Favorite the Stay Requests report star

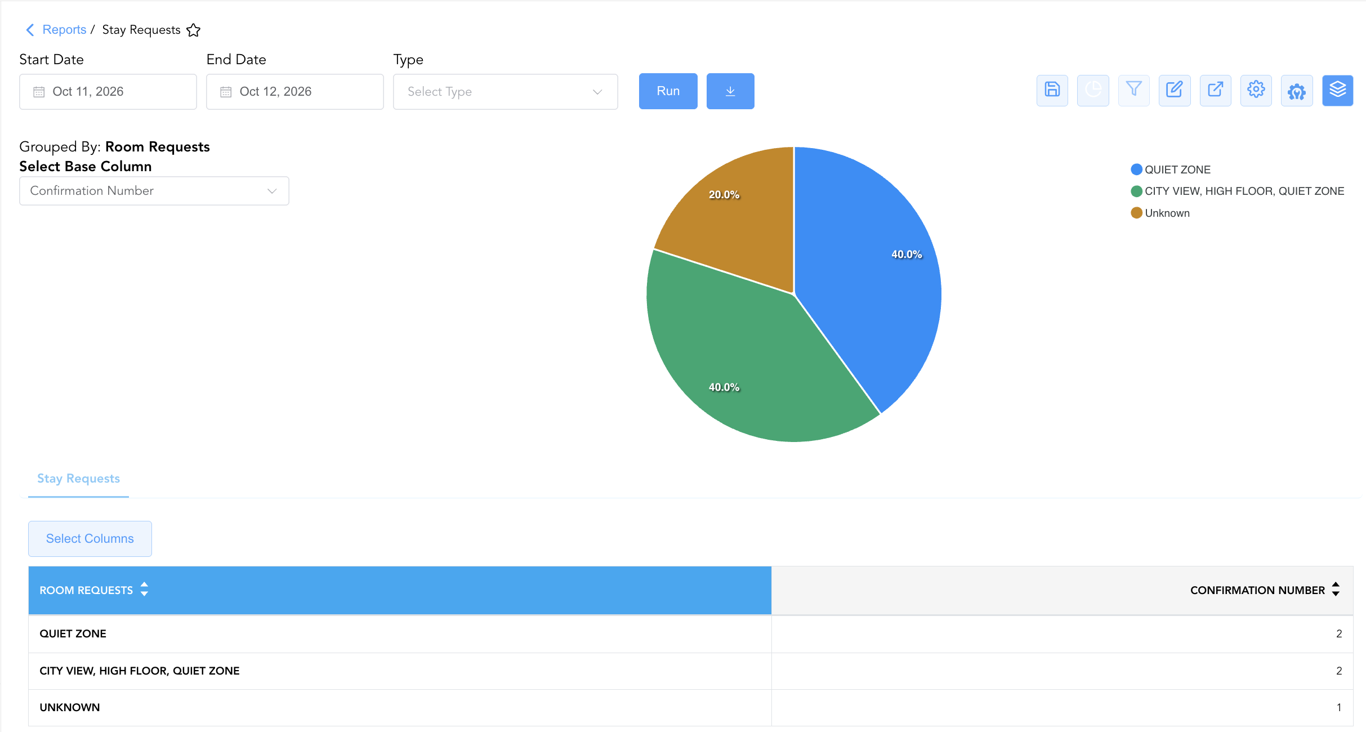(x=193, y=30)
